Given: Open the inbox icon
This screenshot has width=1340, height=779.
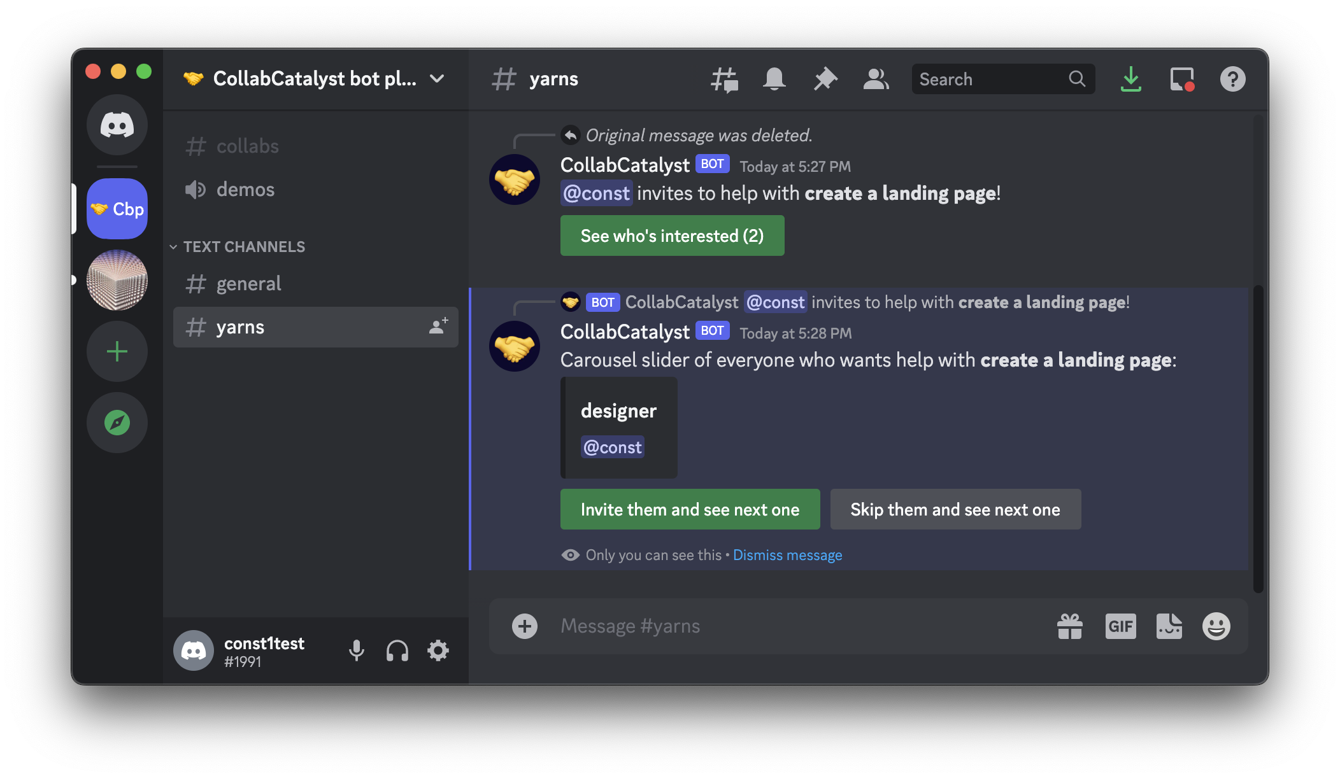Looking at the screenshot, I should [x=1182, y=80].
